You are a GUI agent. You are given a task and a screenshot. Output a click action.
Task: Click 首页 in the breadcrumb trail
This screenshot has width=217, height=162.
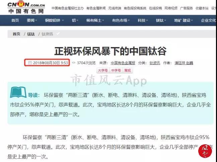tap(16, 34)
